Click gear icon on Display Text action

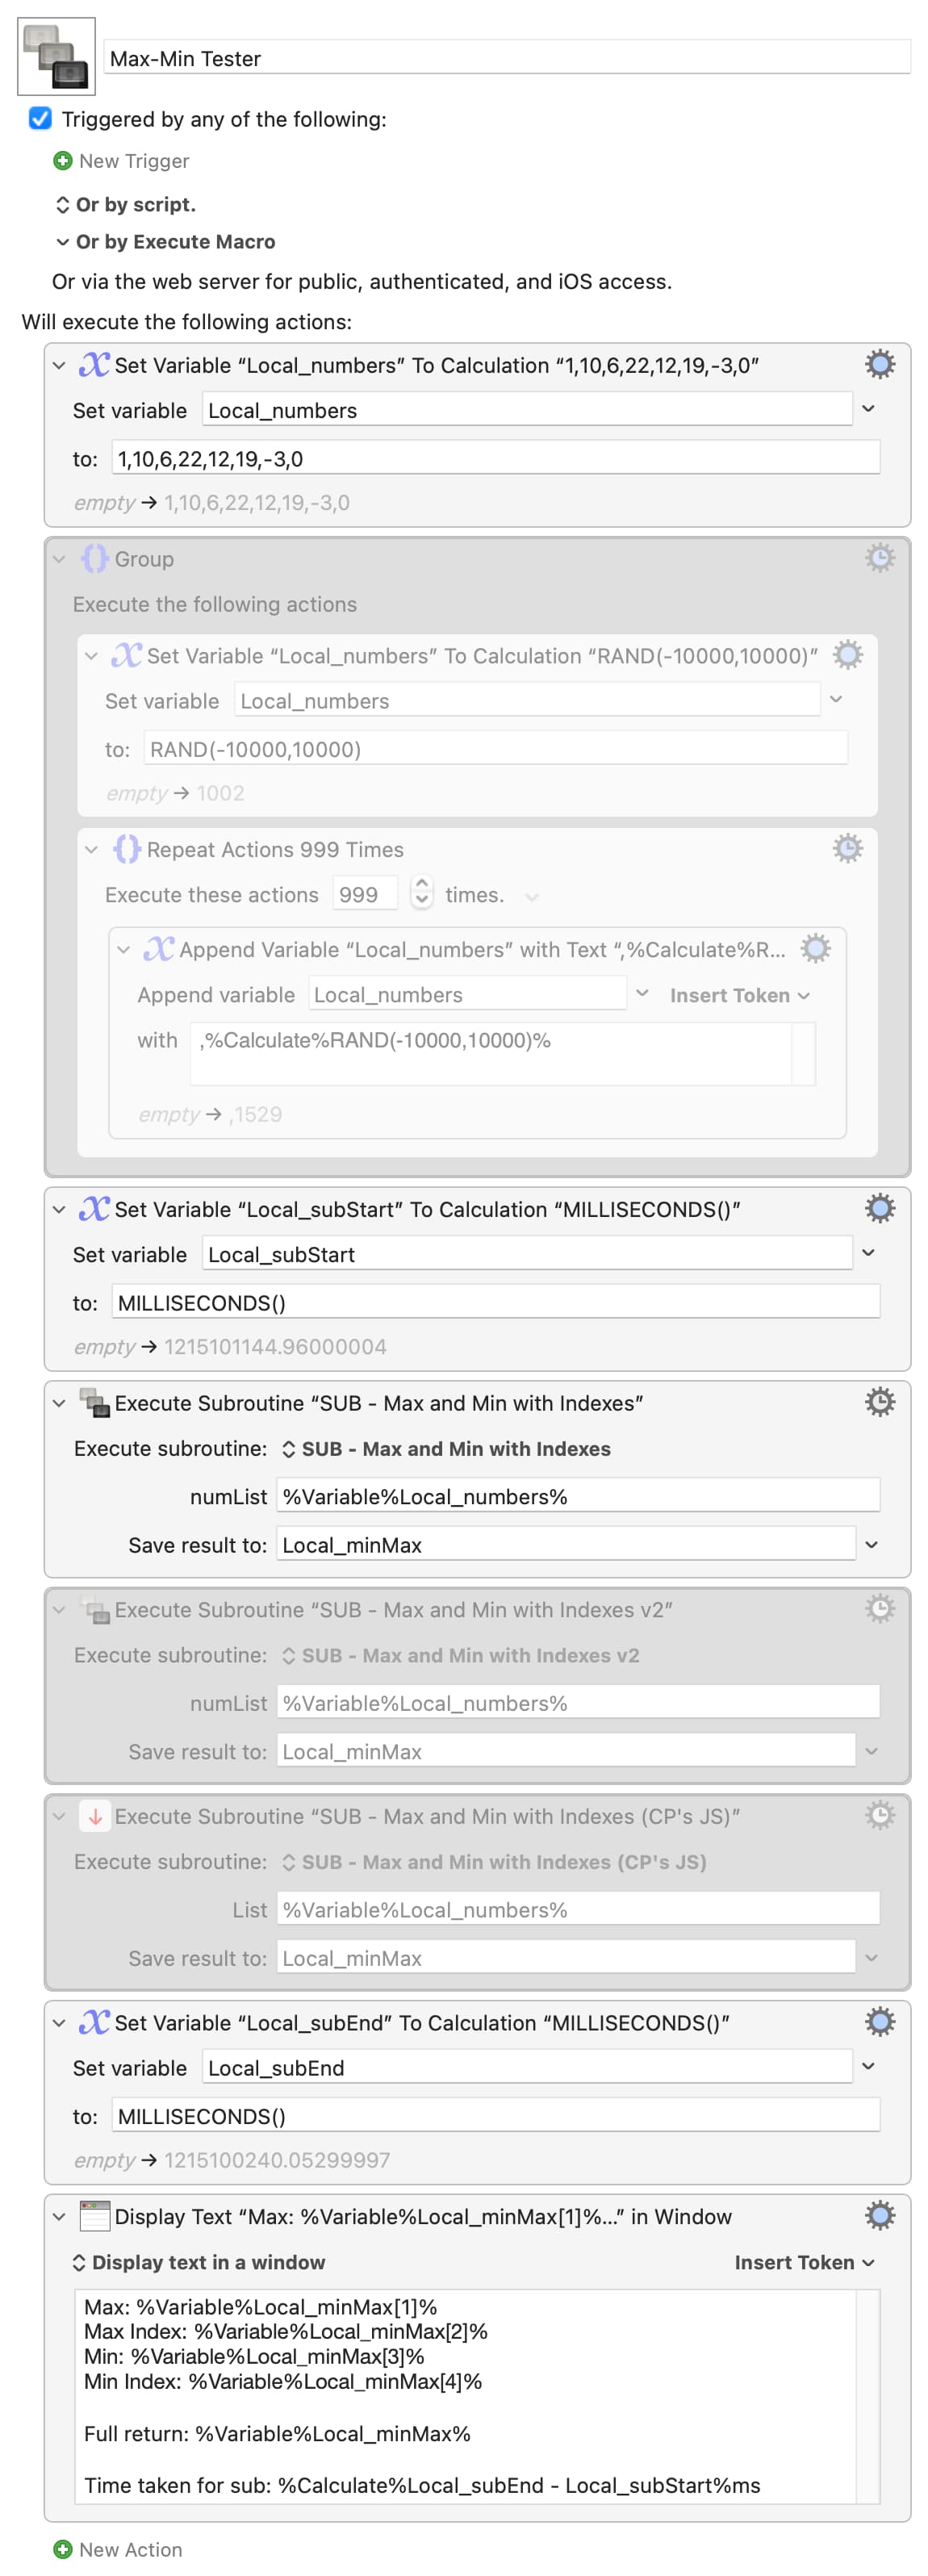[879, 2215]
